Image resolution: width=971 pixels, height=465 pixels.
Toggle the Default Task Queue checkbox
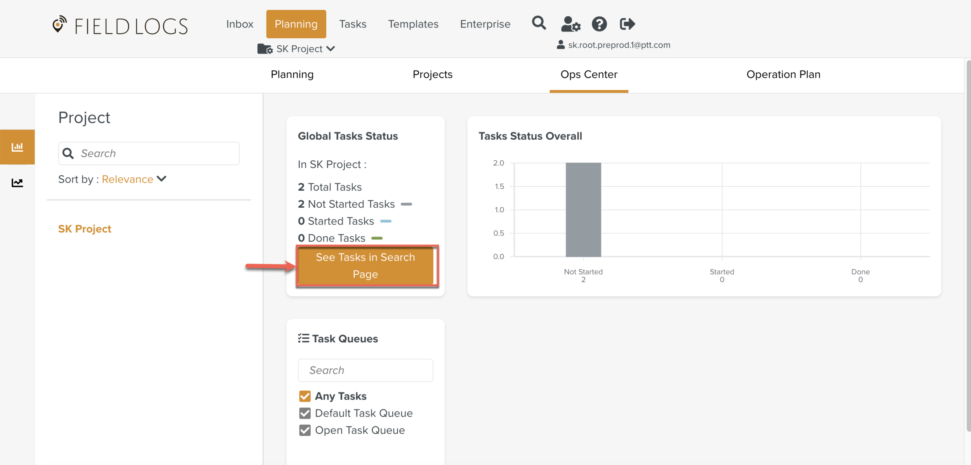pyautogui.click(x=305, y=413)
